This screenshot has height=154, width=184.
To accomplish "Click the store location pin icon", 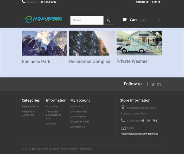I will point(123,107).
